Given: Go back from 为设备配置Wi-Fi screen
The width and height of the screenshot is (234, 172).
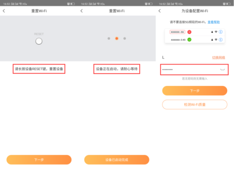Looking at the screenshot, I should [159, 11].
